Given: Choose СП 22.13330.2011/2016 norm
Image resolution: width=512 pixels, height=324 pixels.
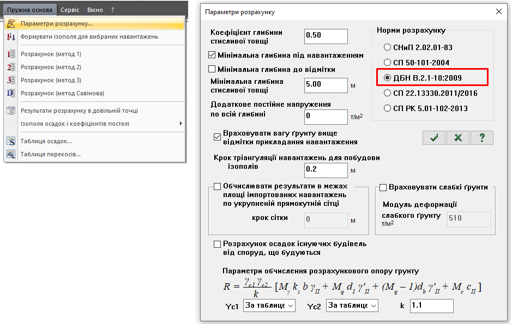Looking at the screenshot, I should click(388, 93).
